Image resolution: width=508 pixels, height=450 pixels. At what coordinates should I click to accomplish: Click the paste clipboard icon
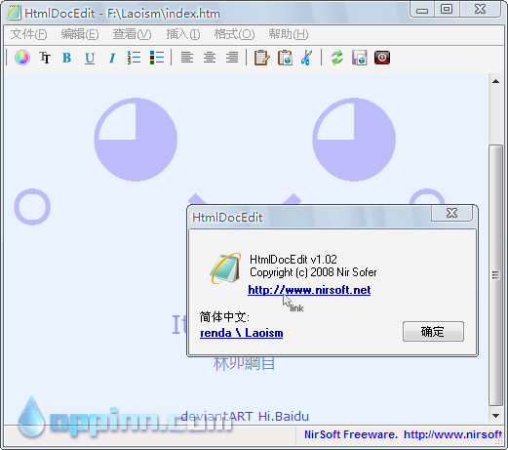pos(285,58)
